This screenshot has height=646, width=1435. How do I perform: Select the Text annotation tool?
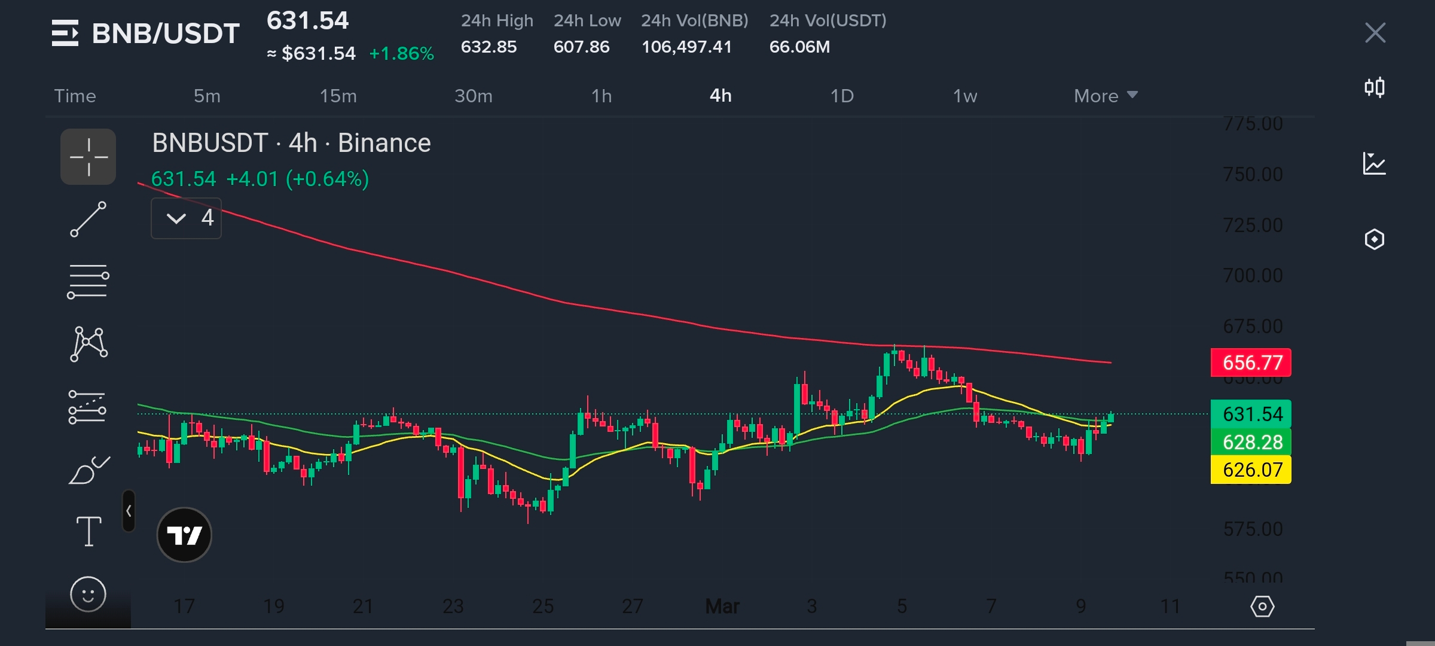pyautogui.click(x=88, y=531)
